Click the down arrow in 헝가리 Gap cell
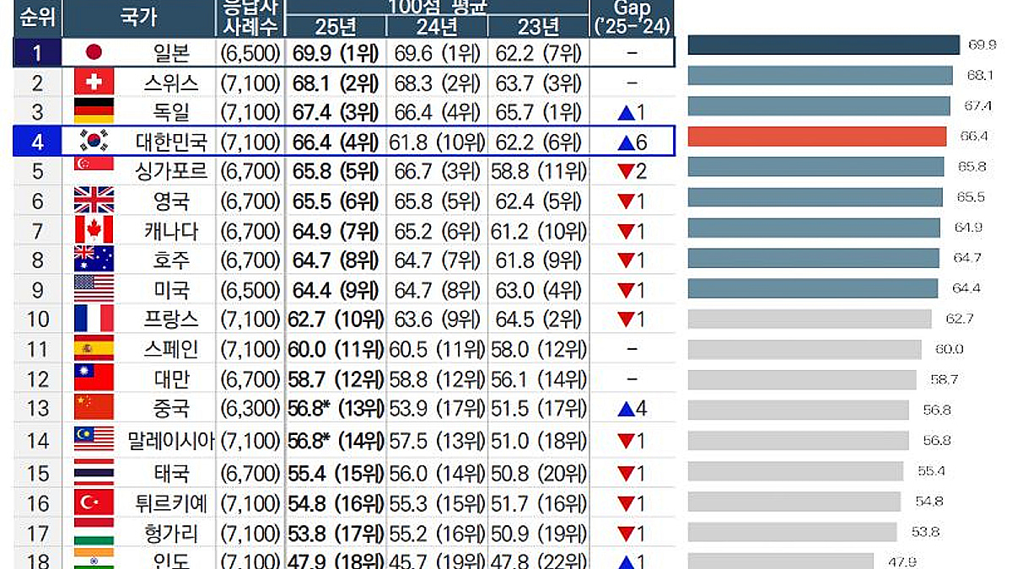The height and width of the screenshot is (569, 1012). [x=625, y=534]
